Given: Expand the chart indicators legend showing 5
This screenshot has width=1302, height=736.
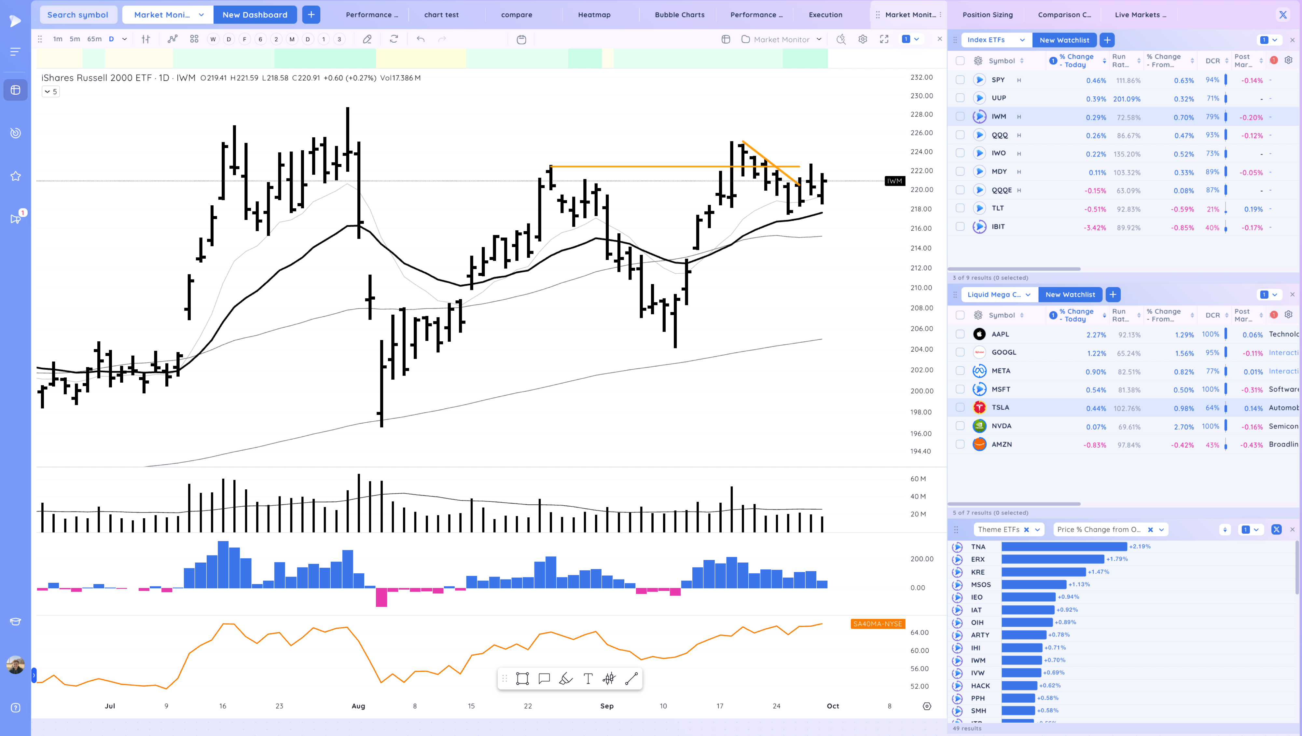Looking at the screenshot, I should (x=50, y=91).
